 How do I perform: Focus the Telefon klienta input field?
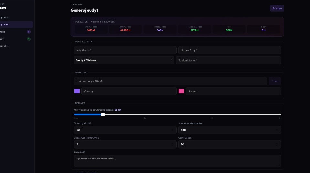click(228, 60)
